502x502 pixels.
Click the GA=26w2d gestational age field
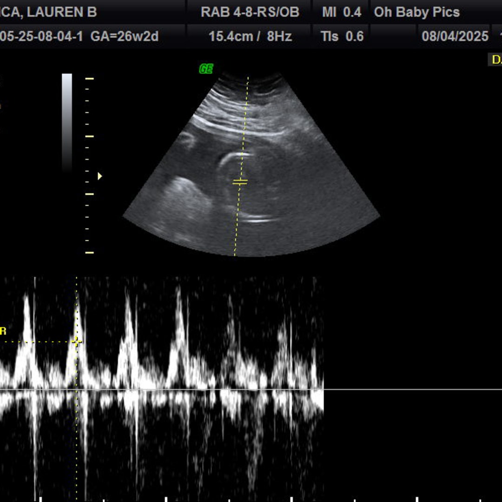click(124, 36)
